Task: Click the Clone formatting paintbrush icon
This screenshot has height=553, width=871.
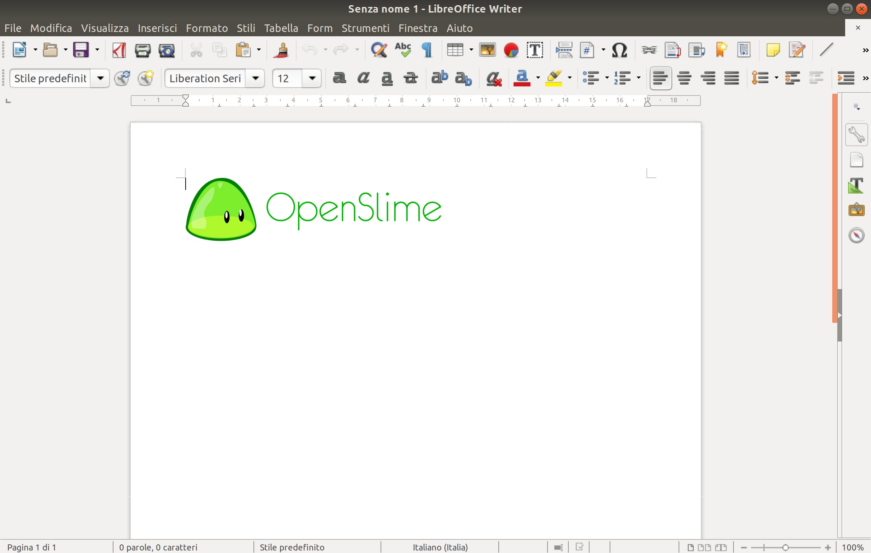Action: [281, 50]
